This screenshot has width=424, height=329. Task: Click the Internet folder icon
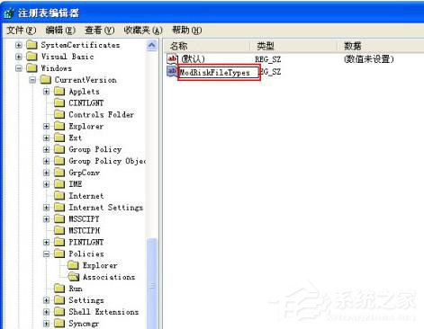coord(59,196)
